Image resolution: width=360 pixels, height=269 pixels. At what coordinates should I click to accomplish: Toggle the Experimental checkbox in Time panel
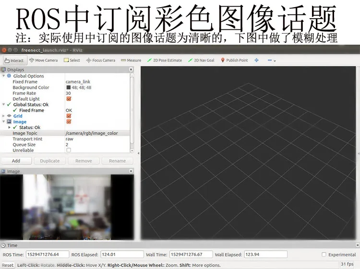coord(324,255)
